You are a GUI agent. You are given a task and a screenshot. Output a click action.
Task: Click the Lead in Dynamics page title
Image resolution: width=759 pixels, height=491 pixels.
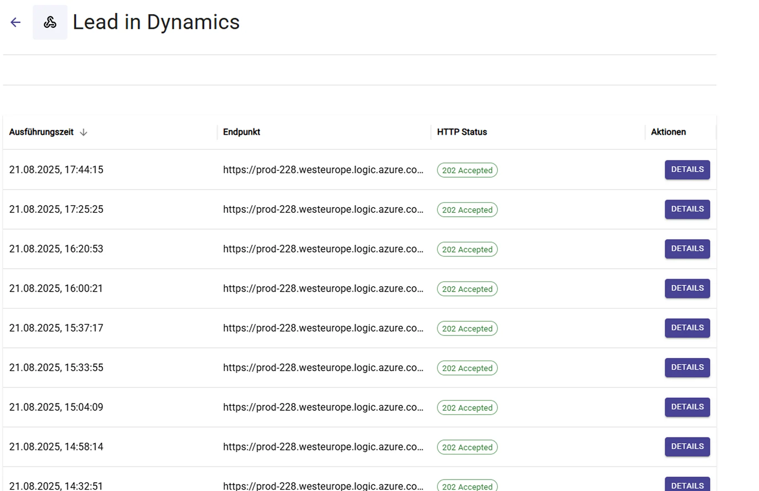[x=156, y=22]
